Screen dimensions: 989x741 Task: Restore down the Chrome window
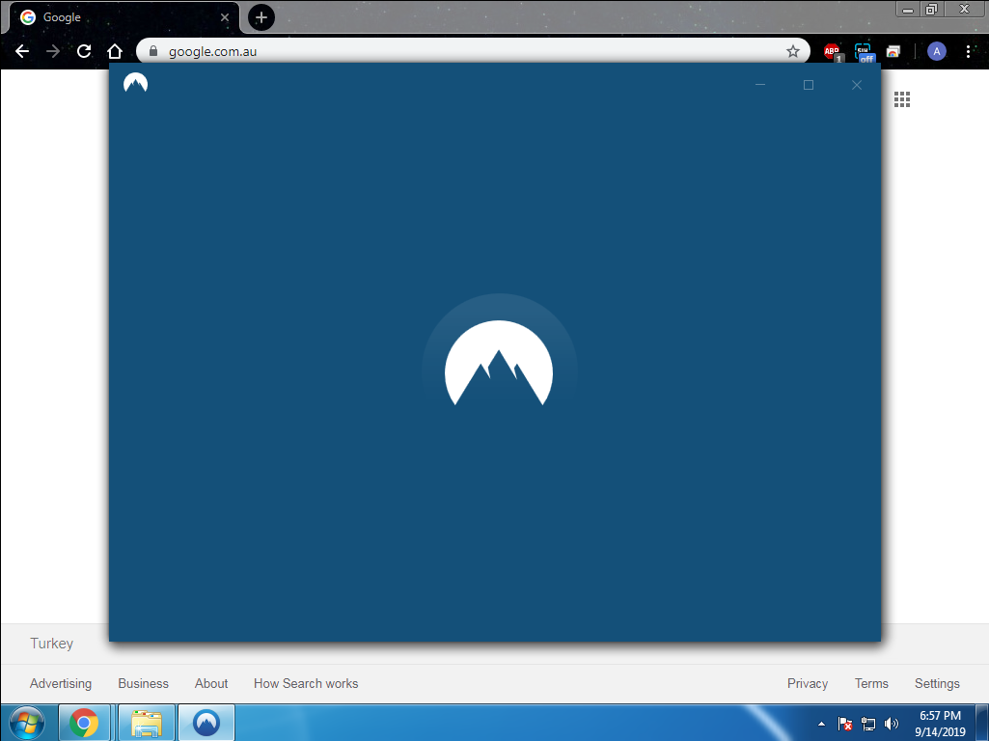point(932,9)
